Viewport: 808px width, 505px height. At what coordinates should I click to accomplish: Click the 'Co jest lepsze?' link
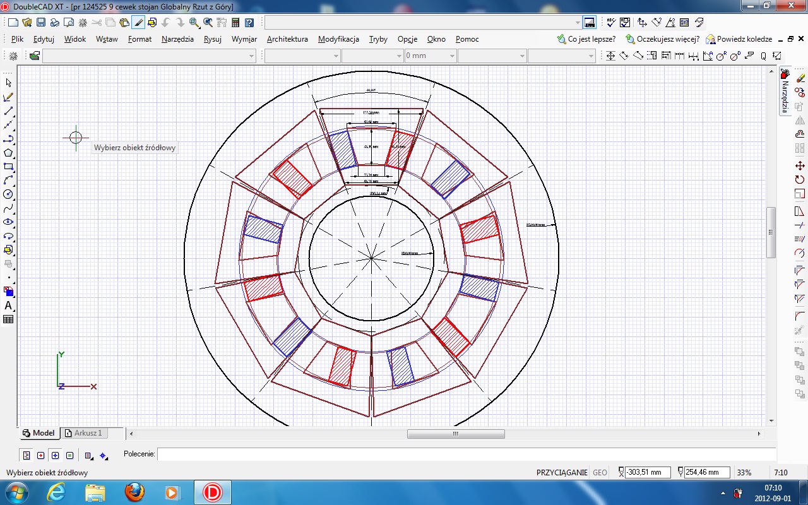pyautogui.click(x=591, y=39)
